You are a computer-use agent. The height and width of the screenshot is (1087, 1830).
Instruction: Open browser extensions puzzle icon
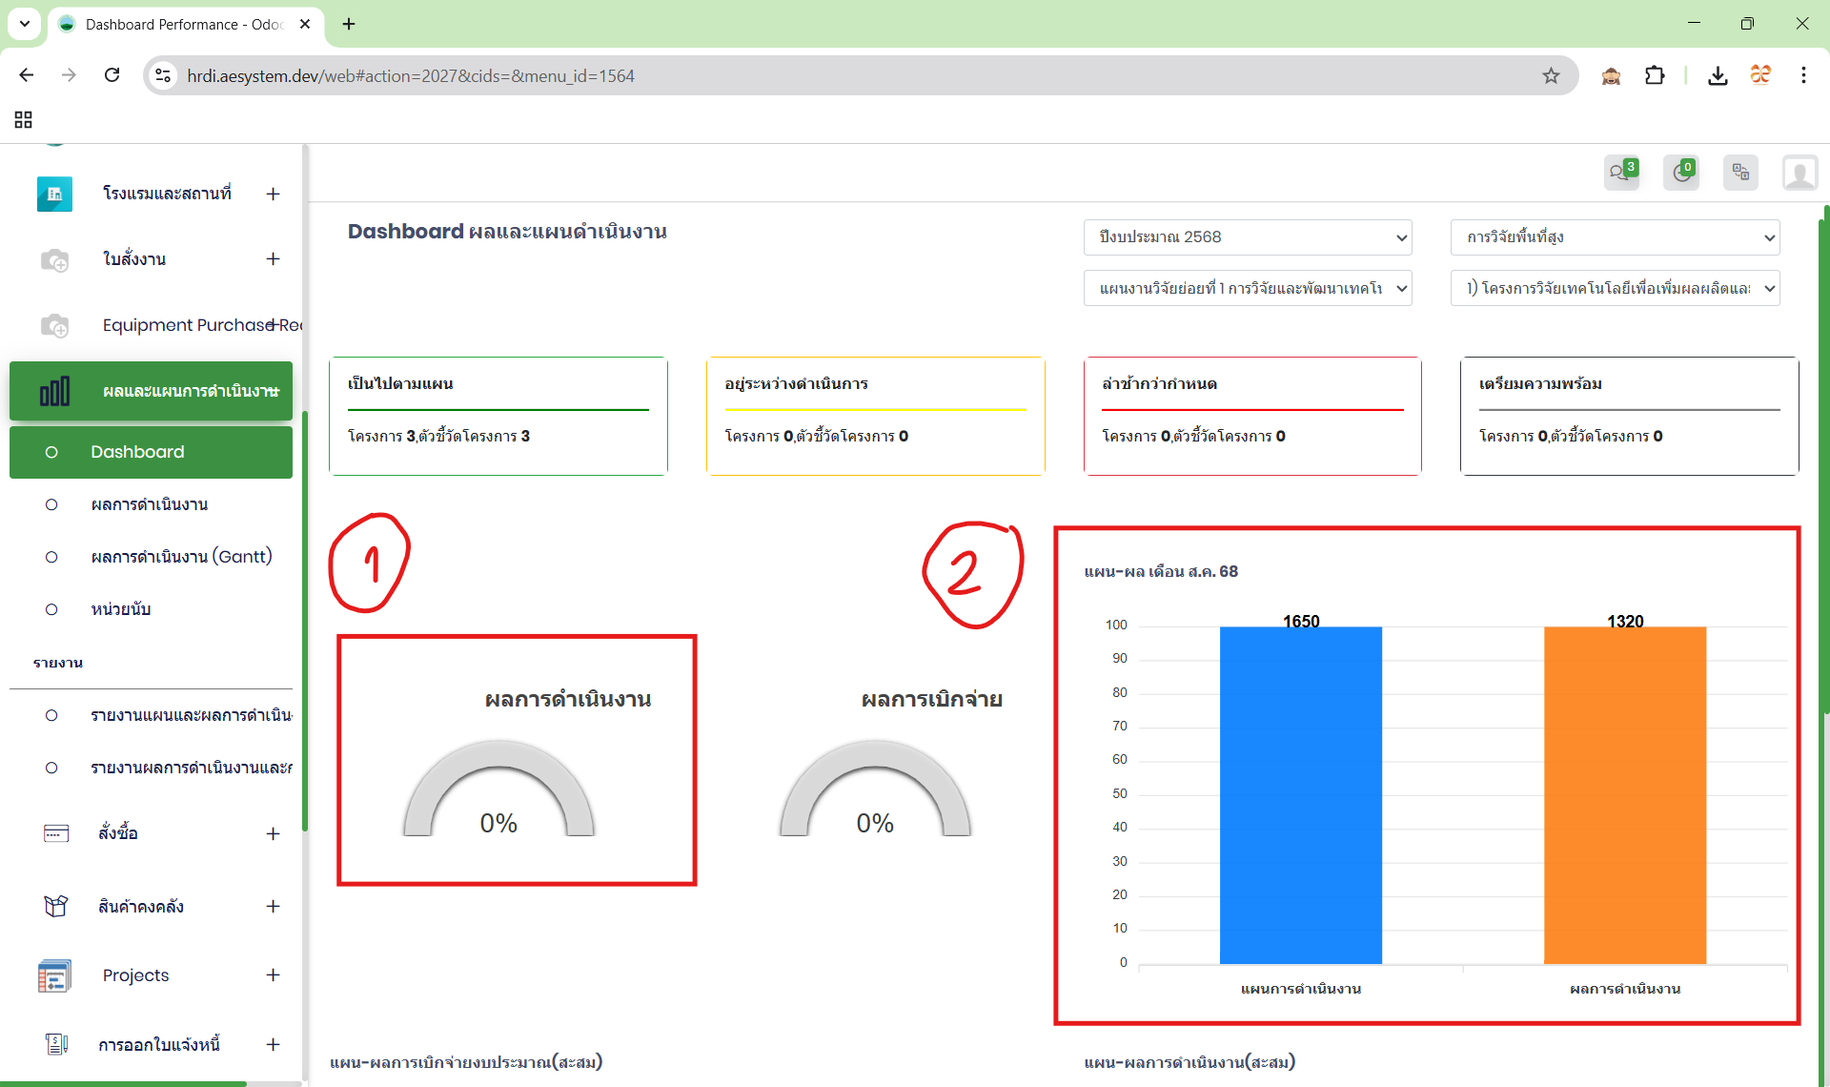pos(1655,75)
